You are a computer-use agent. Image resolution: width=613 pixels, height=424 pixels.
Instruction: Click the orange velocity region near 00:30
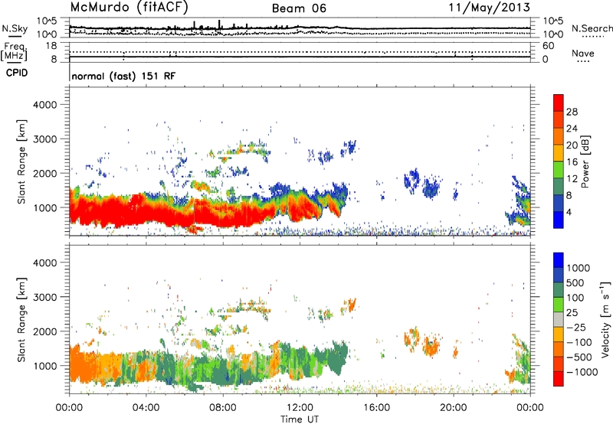[80, 364]
